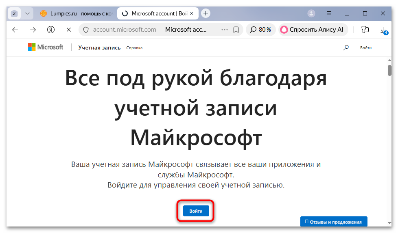
Task: Go back with the browser back arrow
Action: [15, 30]
